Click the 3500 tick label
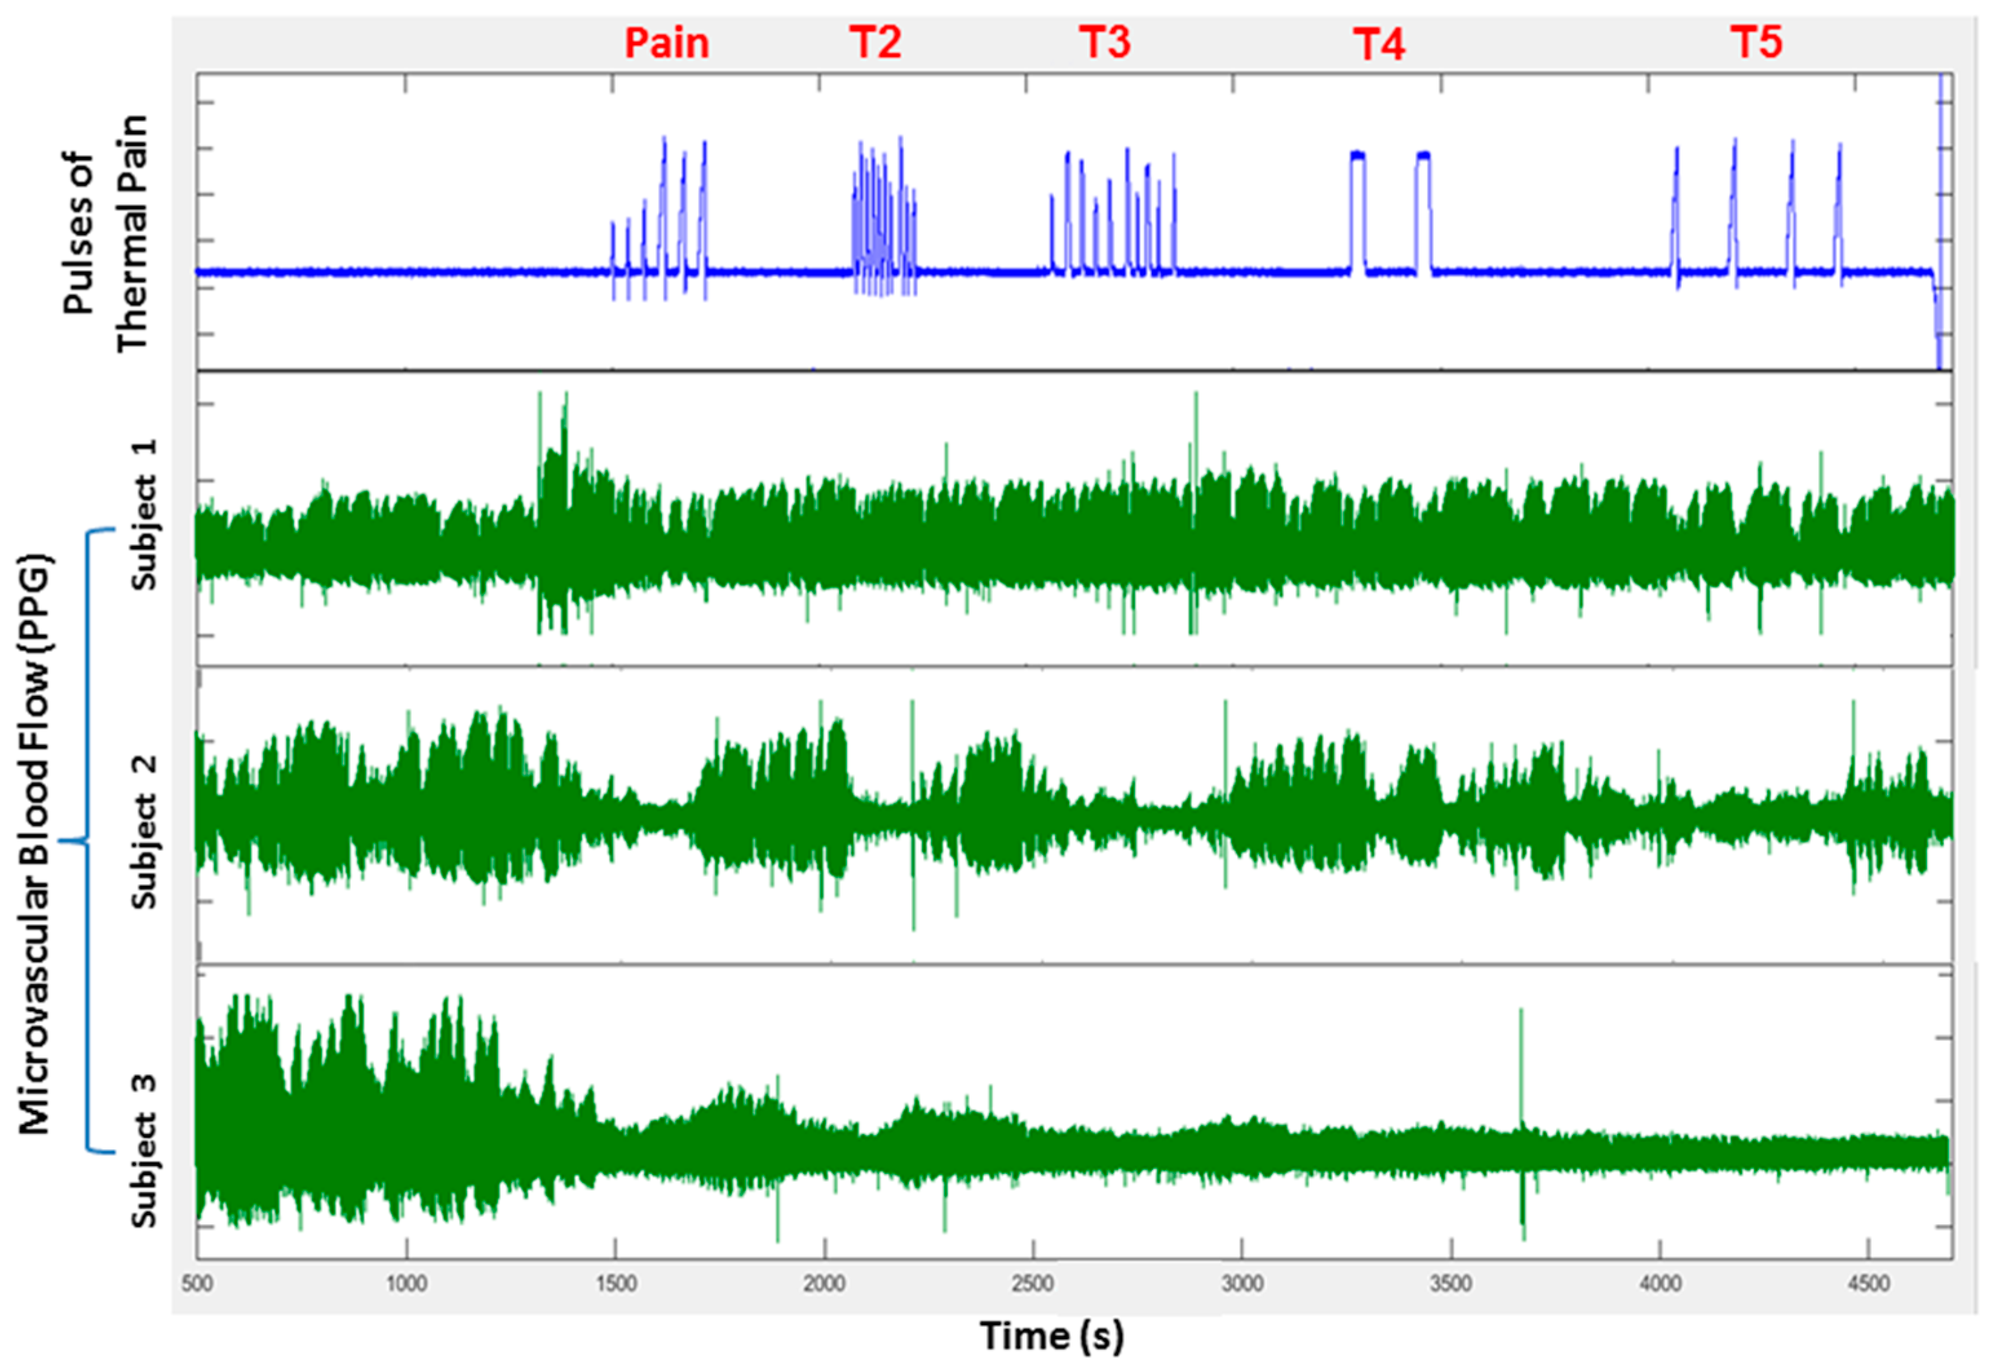 point(1452,1285)
